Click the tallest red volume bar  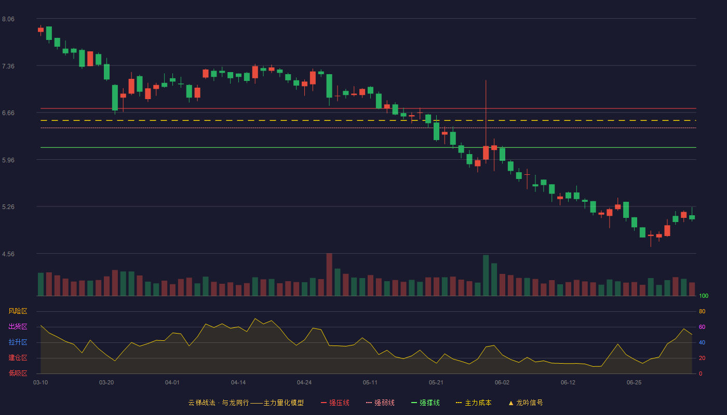click(x=329, y=274)
